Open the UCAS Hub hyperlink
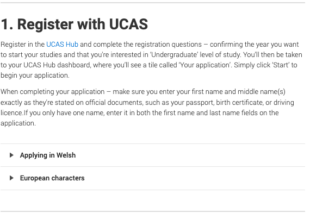Viewport: 310px width, 213px height. tap(63, 44)
